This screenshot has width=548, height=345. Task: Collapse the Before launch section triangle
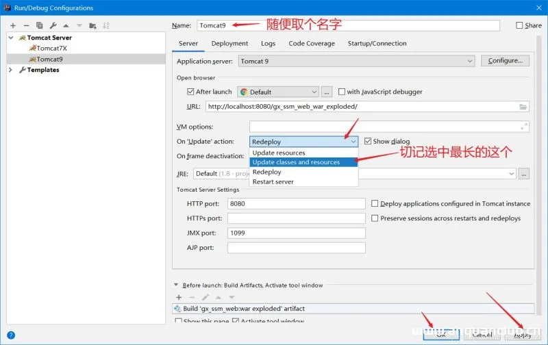[176, 285]
